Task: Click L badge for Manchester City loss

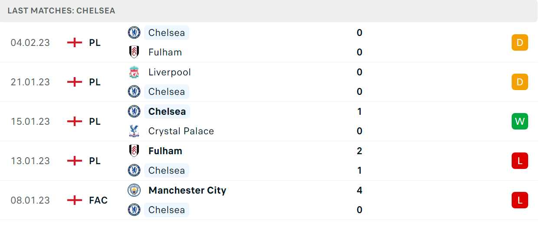Action: (x=520, y=201)
